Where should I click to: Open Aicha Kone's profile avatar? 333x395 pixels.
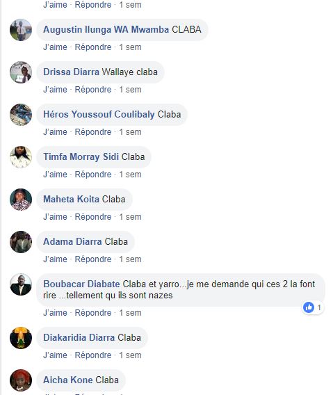click(x=21, y=380)
